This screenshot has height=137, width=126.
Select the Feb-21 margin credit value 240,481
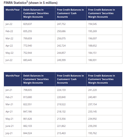tap(92, 97)
